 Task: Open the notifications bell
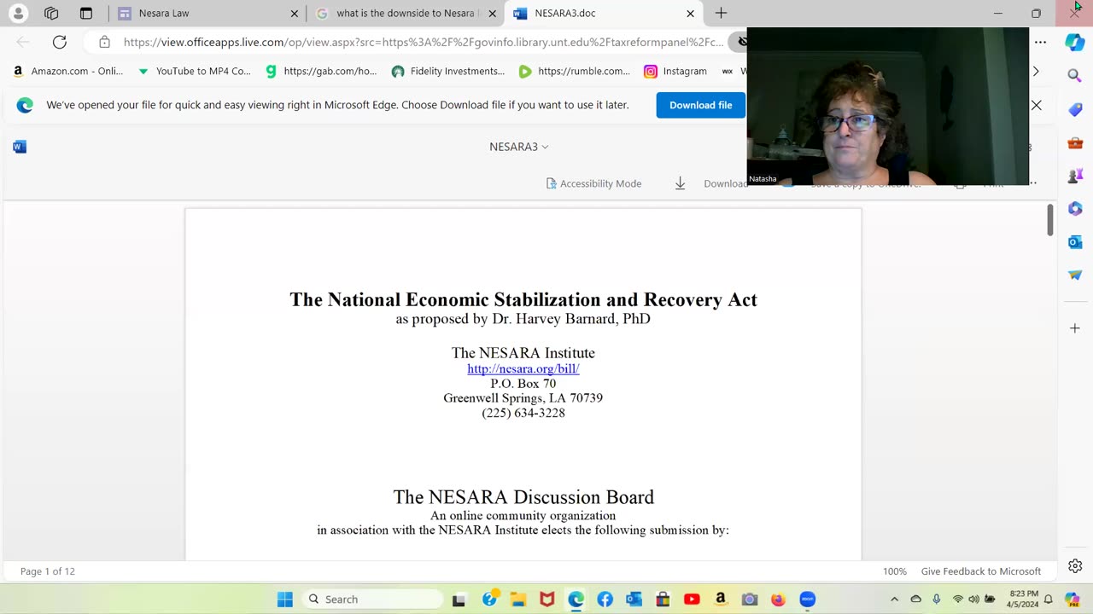pyautogui.click(x=1049, y=600)
